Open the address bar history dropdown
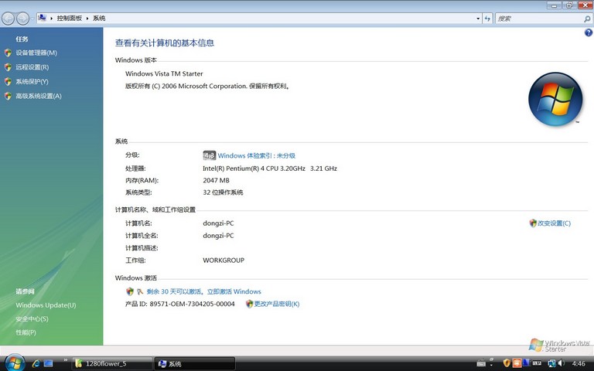Viewport: 594px width, 371px height. click(x=478, y=19)
